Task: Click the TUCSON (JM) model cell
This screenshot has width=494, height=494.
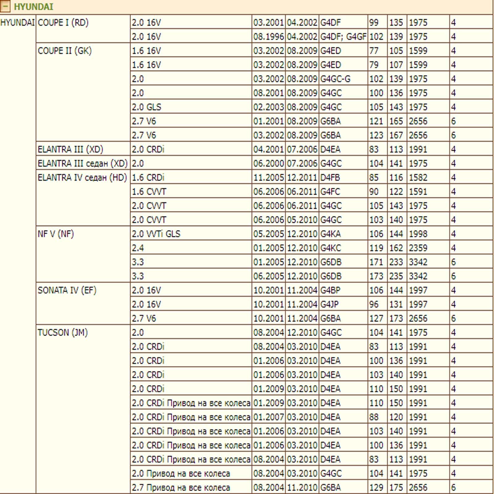Action: tap(63, 333)
